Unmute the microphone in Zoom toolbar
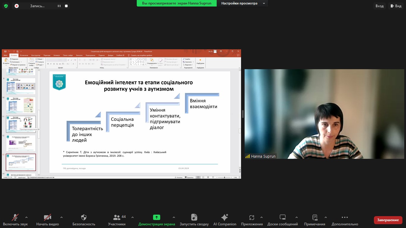The height and width of the screenshot is (228, 406). coord(15,217)
